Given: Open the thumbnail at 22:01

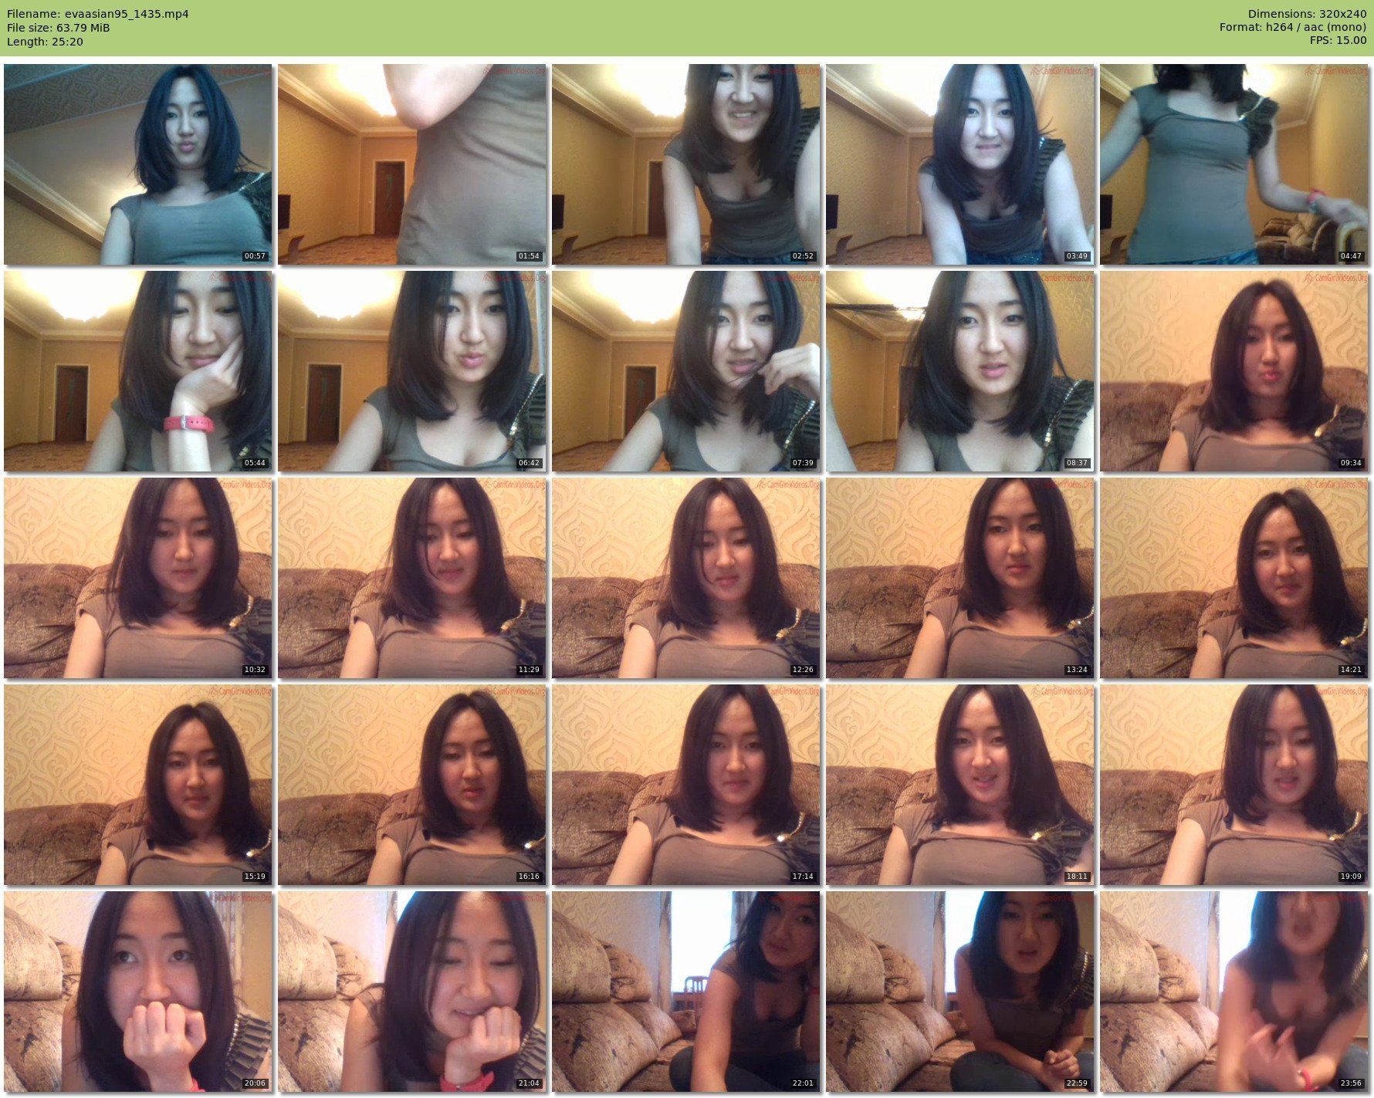Looking at the screenshot, I should tap(686, 992).
